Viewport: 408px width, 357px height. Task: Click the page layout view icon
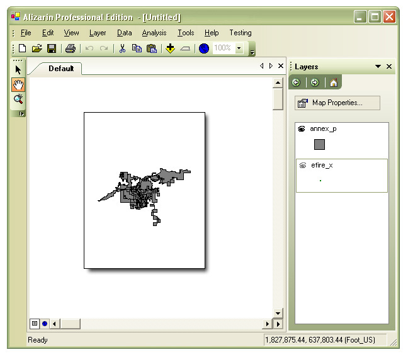[x=35, y=324]
